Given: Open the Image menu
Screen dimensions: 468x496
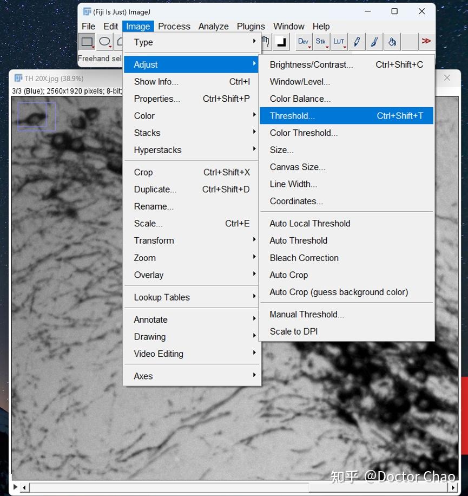Looking at the screenshot, I should coord(138,26).
